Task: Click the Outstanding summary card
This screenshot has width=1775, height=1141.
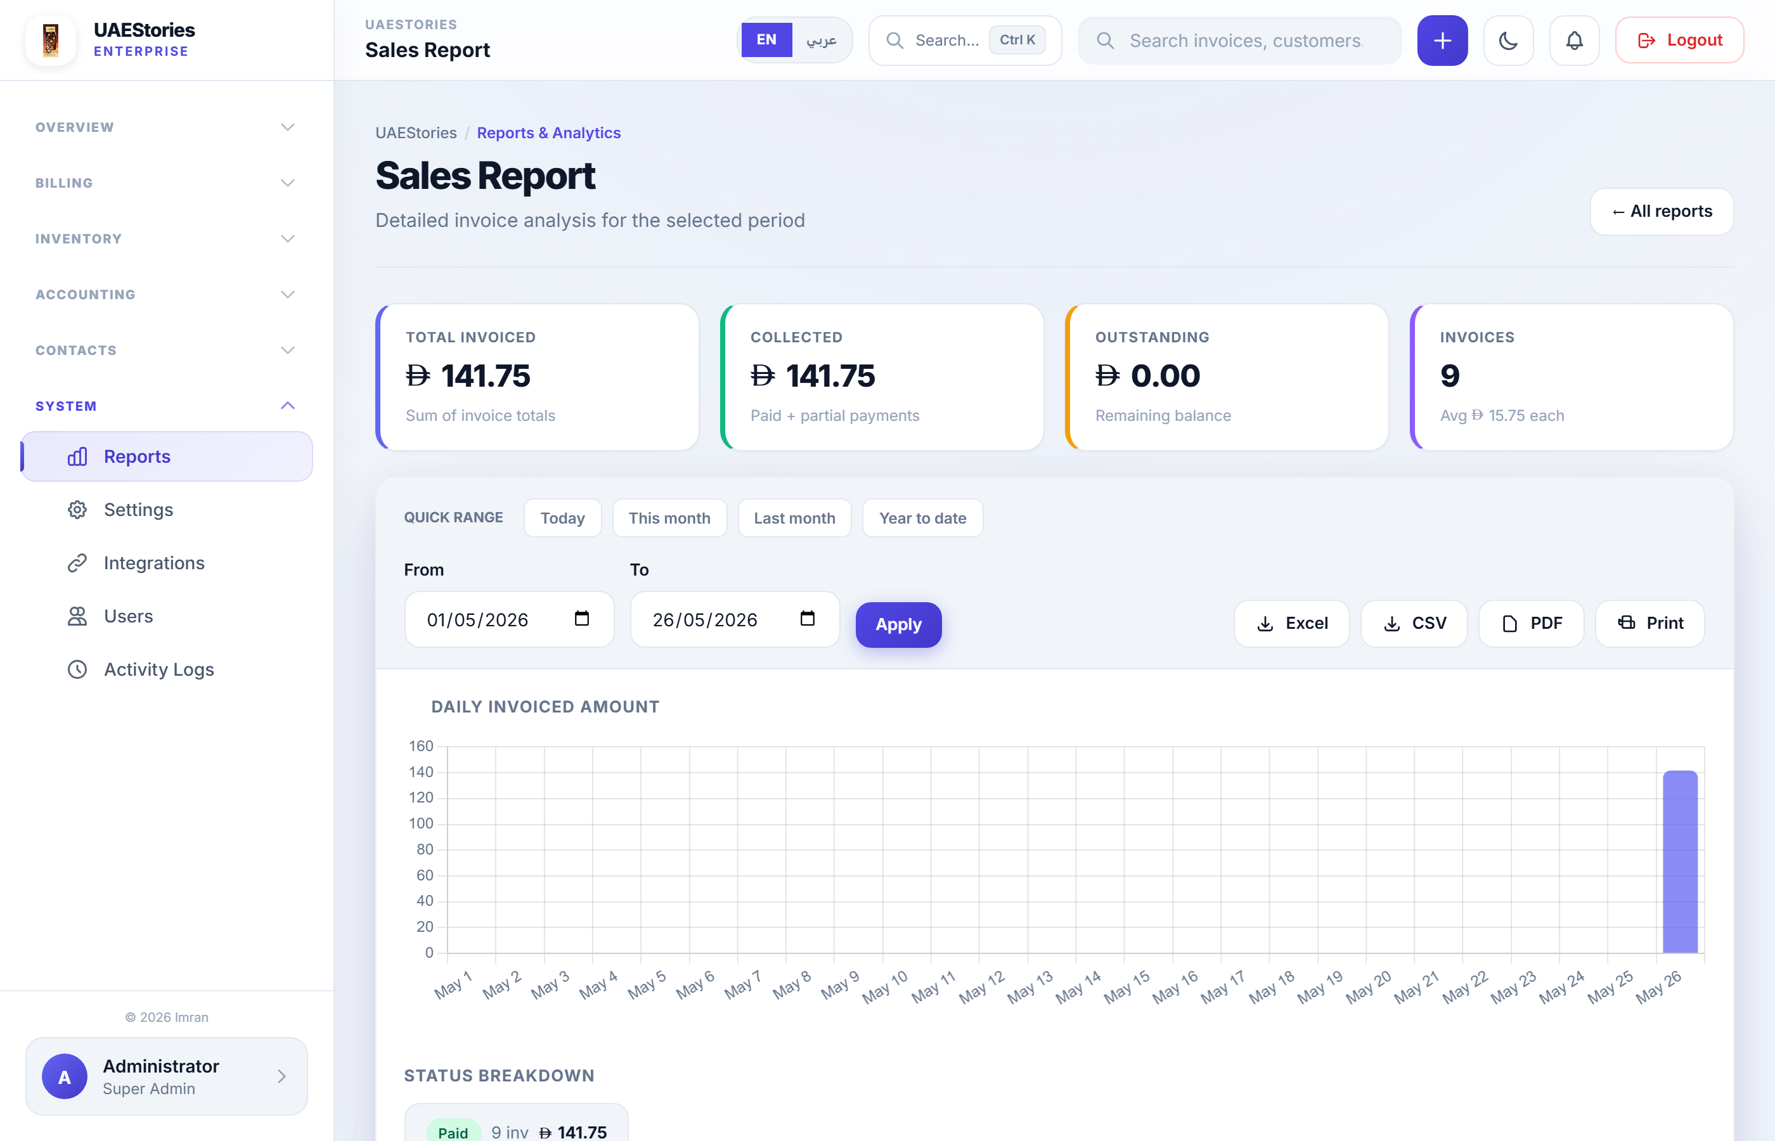Action: (x=1227, y=377)
